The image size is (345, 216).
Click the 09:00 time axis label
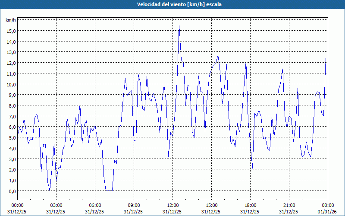[x=134, y=206]
